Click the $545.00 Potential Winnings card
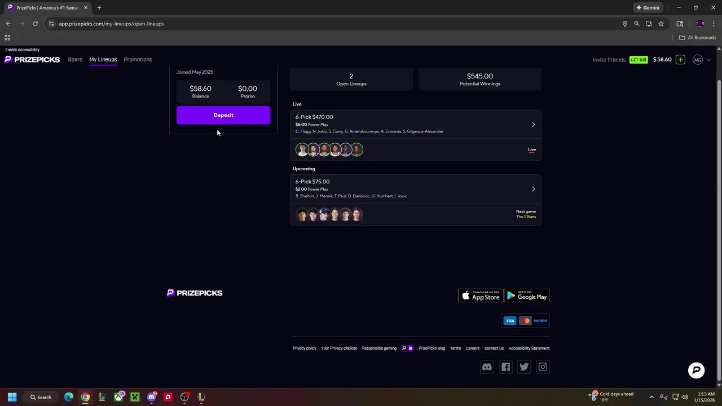The height and width of the screenshot is (406, 722). click(x=480, y=80)
